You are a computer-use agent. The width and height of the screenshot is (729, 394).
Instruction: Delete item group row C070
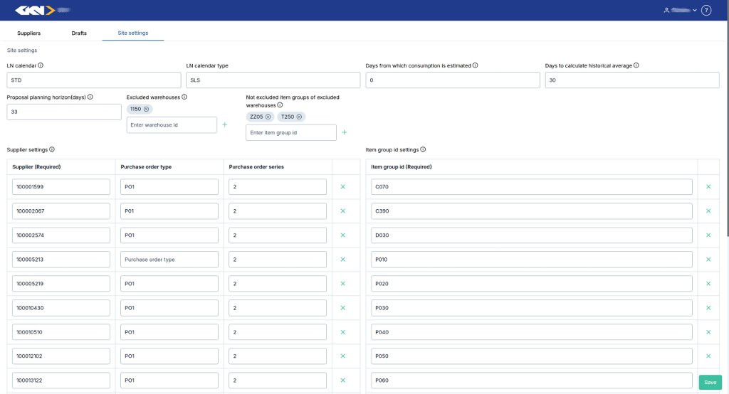point(708,187)
